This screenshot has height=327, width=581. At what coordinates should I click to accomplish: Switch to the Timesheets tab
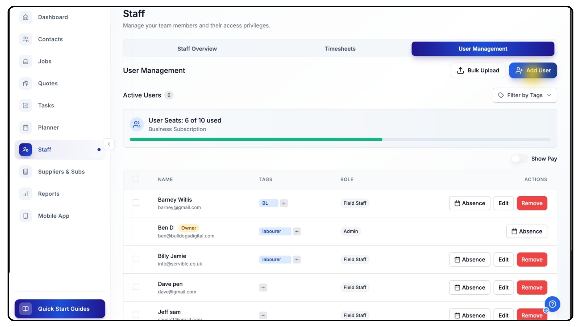[x=340, y=49]
